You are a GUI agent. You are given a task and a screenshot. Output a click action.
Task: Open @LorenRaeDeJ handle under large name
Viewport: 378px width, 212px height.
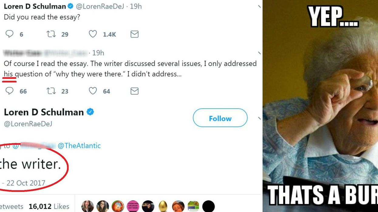pos(28,124)
